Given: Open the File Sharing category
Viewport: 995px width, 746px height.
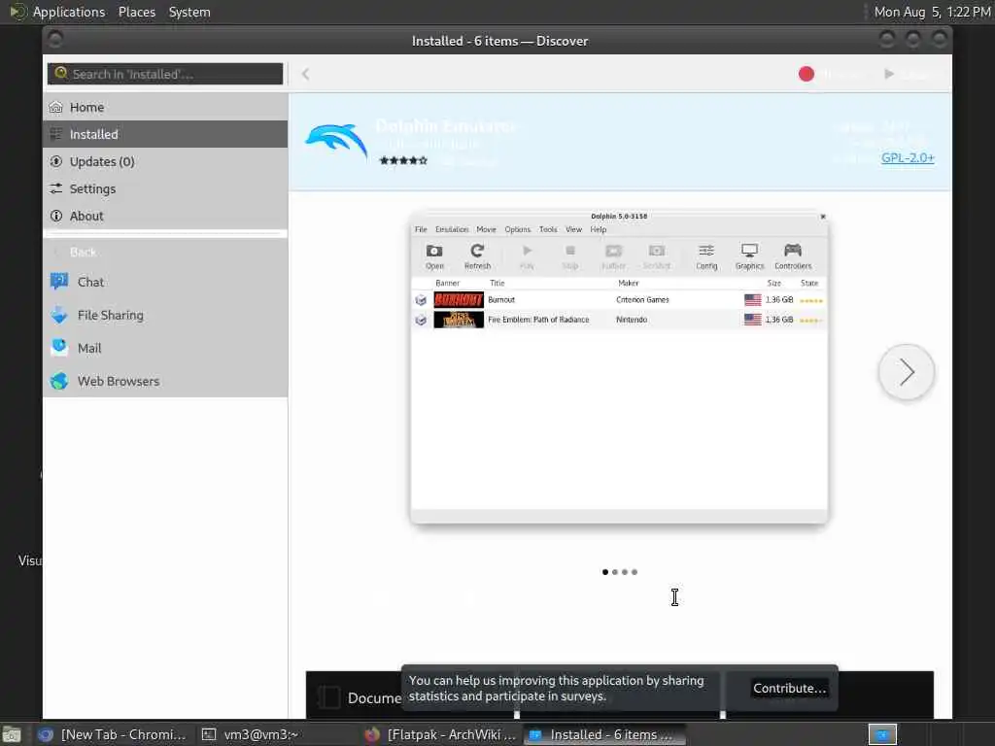Looking at the screenshot, I should (165, 316).
